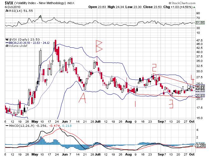Click the green up-arrow after the Chg value

tap(194, 7)
